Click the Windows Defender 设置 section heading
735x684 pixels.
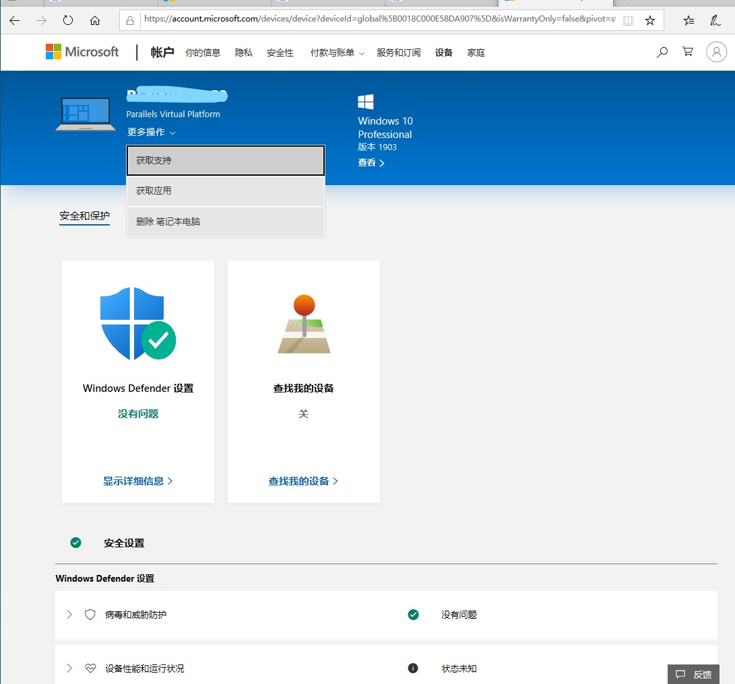point(104,578)
